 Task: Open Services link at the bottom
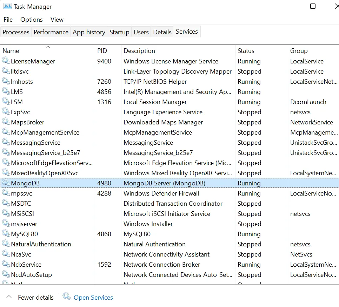(93, 298)
